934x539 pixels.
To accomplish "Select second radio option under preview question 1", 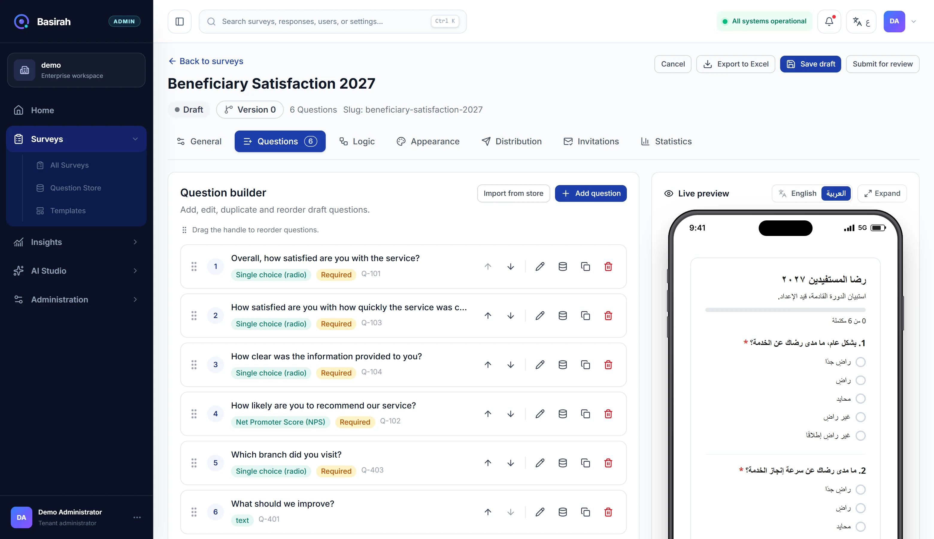I will (x=860, y=380).
